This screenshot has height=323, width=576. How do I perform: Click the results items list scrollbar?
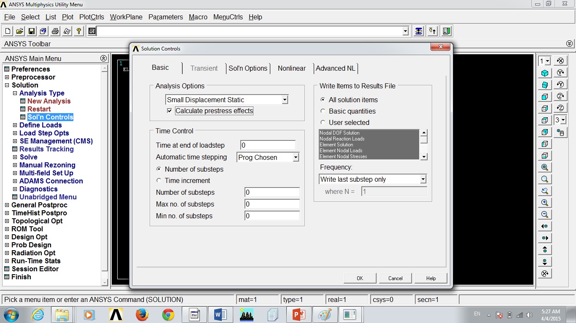coord(424,145)
